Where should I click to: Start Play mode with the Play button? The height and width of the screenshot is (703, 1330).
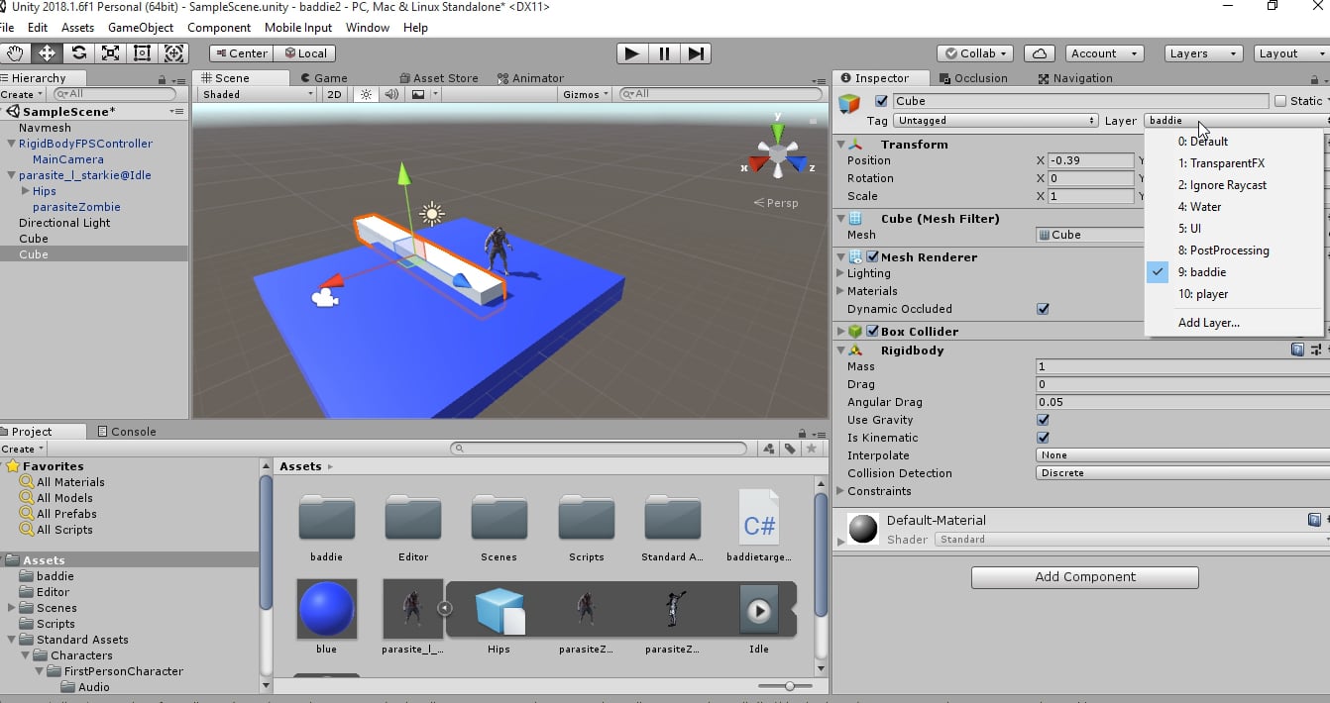pos(631,53)
